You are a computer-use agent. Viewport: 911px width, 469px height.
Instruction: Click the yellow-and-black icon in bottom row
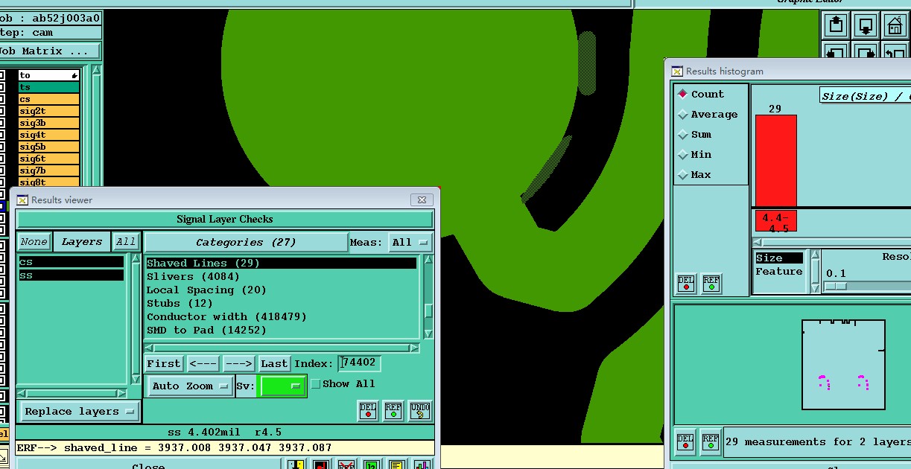click(x=296, y=465)
